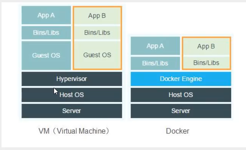
Task: Select the Server layer in Docker diagram
Action: click(181, 111)
